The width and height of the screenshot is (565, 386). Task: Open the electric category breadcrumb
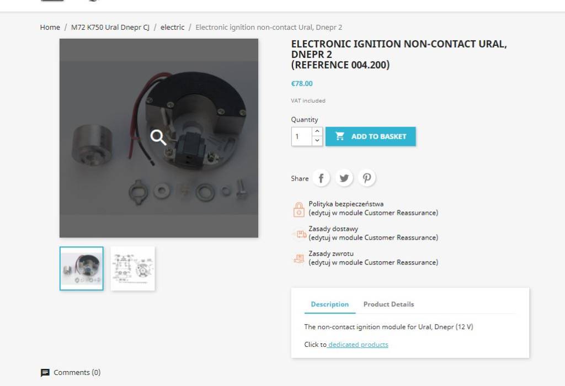point(172,27)
